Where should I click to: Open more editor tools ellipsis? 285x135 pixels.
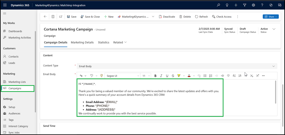[263, 76]
